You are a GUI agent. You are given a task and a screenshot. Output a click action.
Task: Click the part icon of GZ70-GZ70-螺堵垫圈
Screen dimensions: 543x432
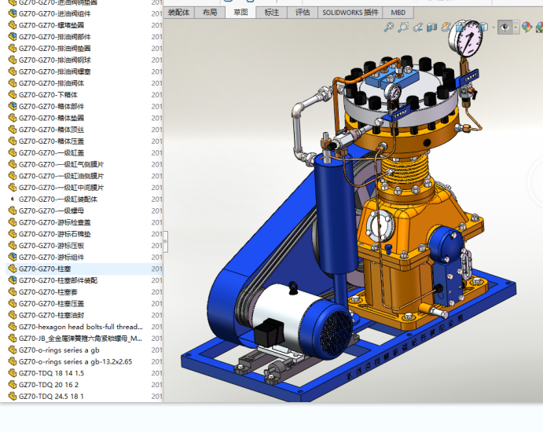coord(13,25)
